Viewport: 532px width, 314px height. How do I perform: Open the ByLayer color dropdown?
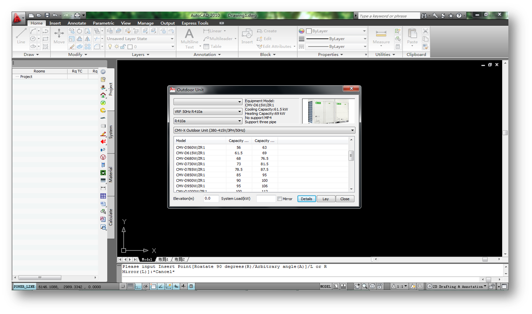[336, 31]
